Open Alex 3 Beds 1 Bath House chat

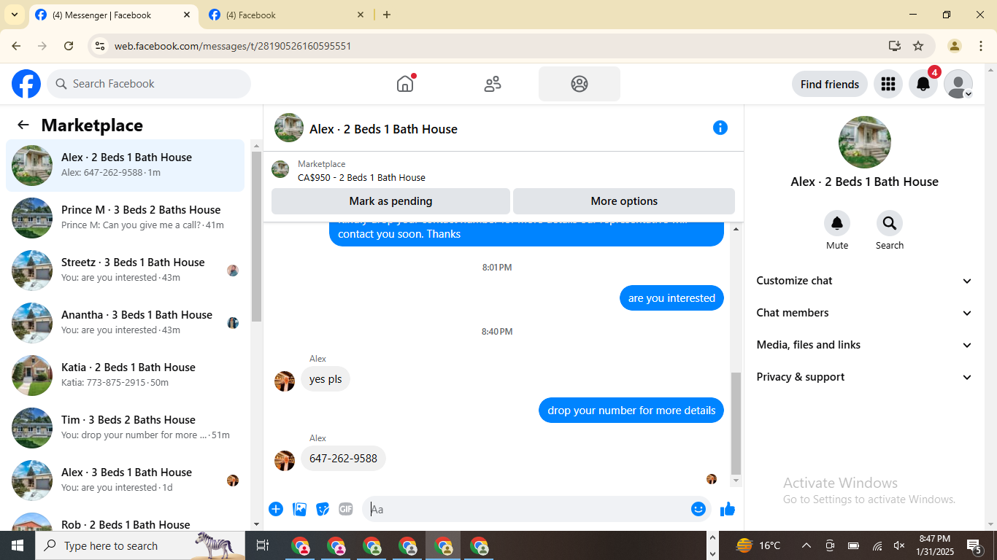pos(126,481)
